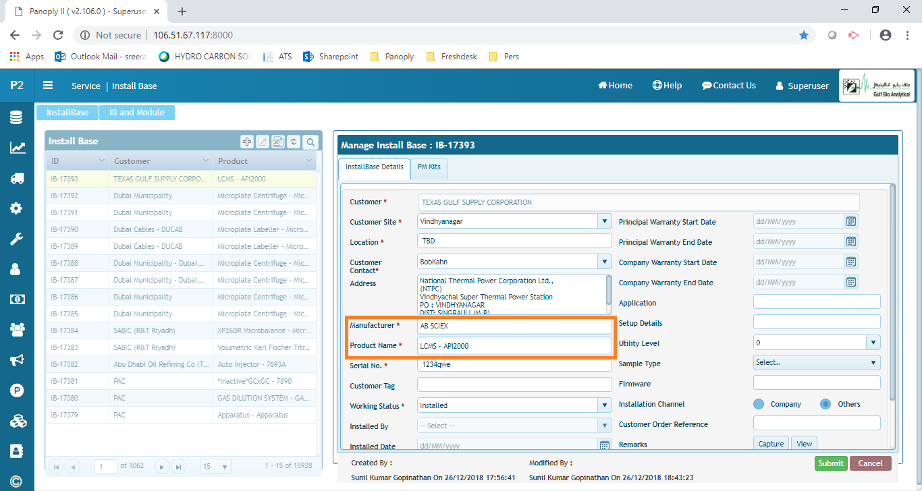The height and width of the screenshot is (491, 922).
Task: Open the Working Status dropdown
Action: tap(605, 405)
